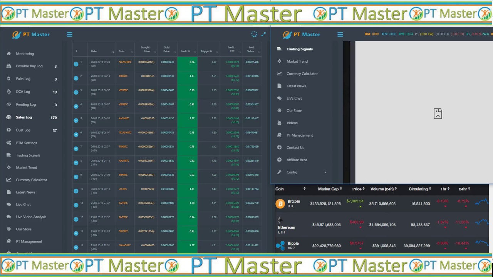Viewport: 493px width, 277px height.
Task: Open the right panel hamburger menu
Action: pos(340,35)
